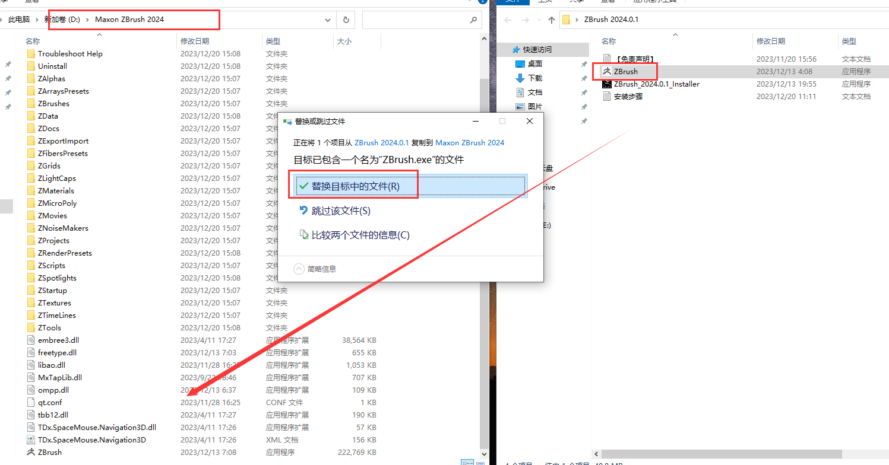889x465 pixels.
Task: Click the chevron after 新加卷 (D:) in the breadcrumb
Action: [88, 20]
